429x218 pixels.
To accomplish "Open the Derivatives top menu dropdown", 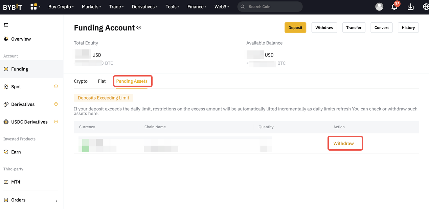I will coord(145,7).
